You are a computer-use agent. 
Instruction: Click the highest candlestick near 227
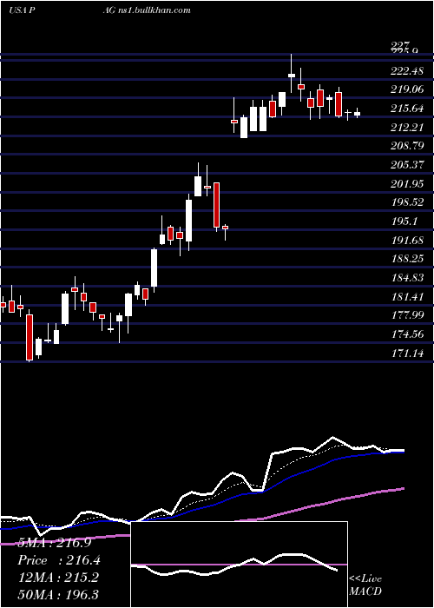[292, 73]
